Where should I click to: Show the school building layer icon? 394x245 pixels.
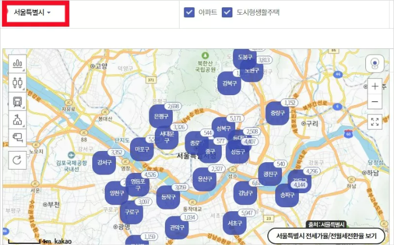17,120
